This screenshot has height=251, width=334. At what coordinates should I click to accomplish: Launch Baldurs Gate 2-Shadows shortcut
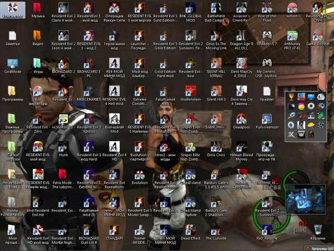216,206
